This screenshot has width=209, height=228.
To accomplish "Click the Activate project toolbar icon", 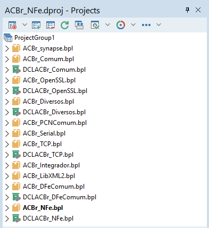I will [x=12, y=25].
